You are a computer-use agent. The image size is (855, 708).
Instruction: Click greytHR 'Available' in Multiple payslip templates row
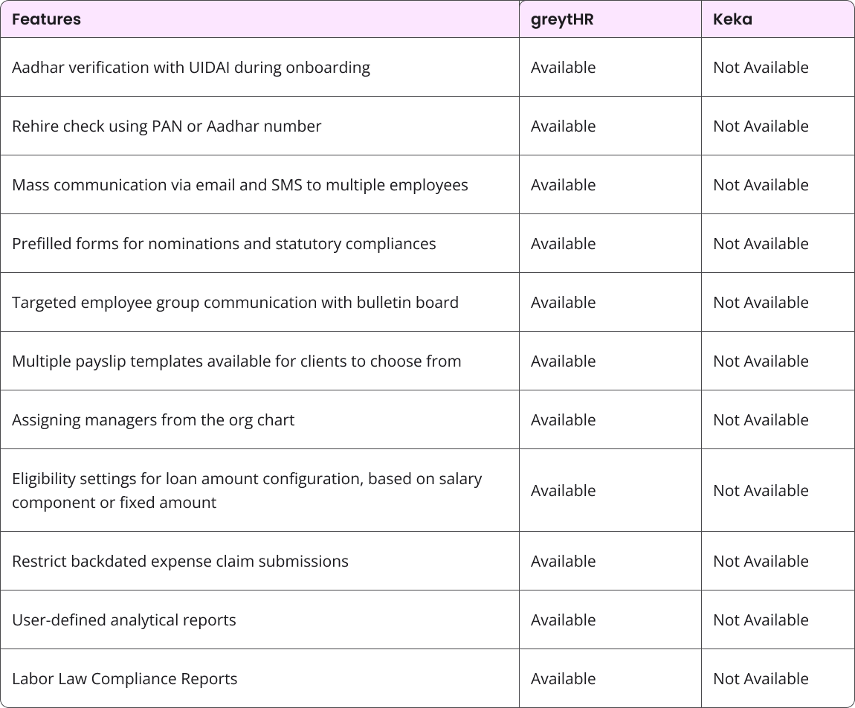[564, 361]
